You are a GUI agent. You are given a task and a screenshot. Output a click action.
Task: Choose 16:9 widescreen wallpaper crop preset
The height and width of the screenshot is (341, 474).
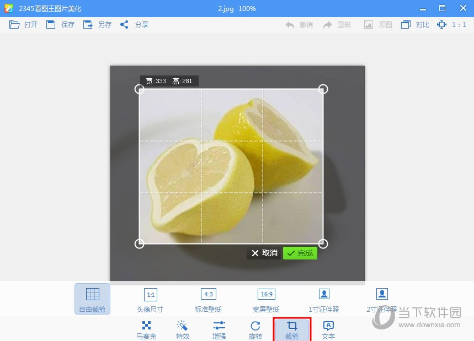(x=266, y=299)
